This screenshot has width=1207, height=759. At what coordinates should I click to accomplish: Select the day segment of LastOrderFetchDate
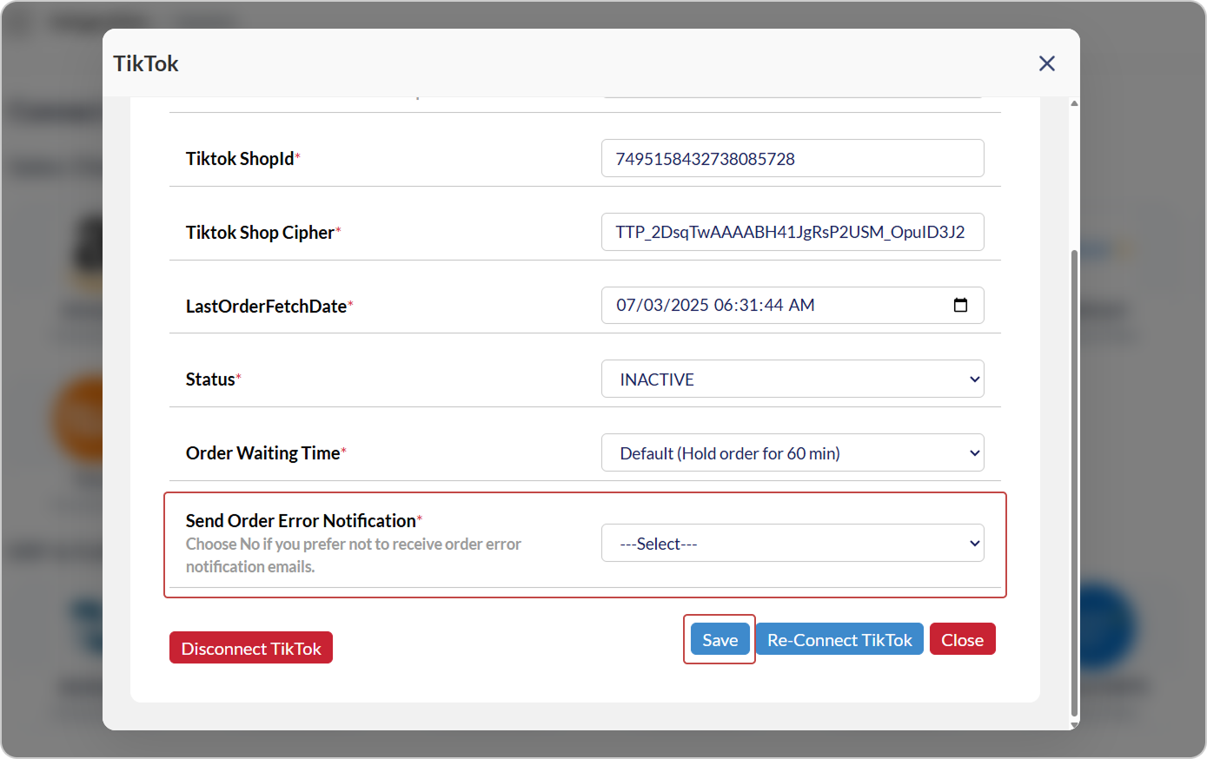[653, 306]
